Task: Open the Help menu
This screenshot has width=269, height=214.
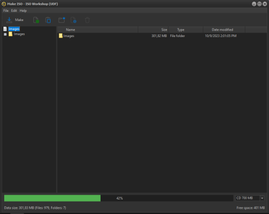Action: tap(23, 11)
